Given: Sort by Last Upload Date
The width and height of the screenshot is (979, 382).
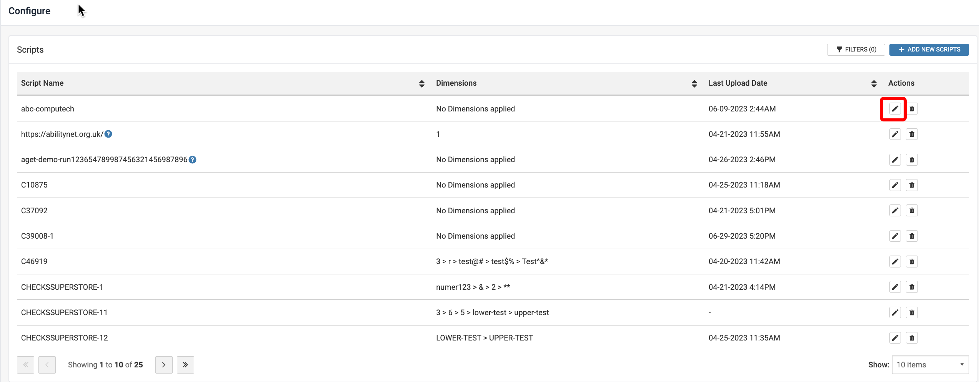Looking at the screenshot, I should point(874,83).
